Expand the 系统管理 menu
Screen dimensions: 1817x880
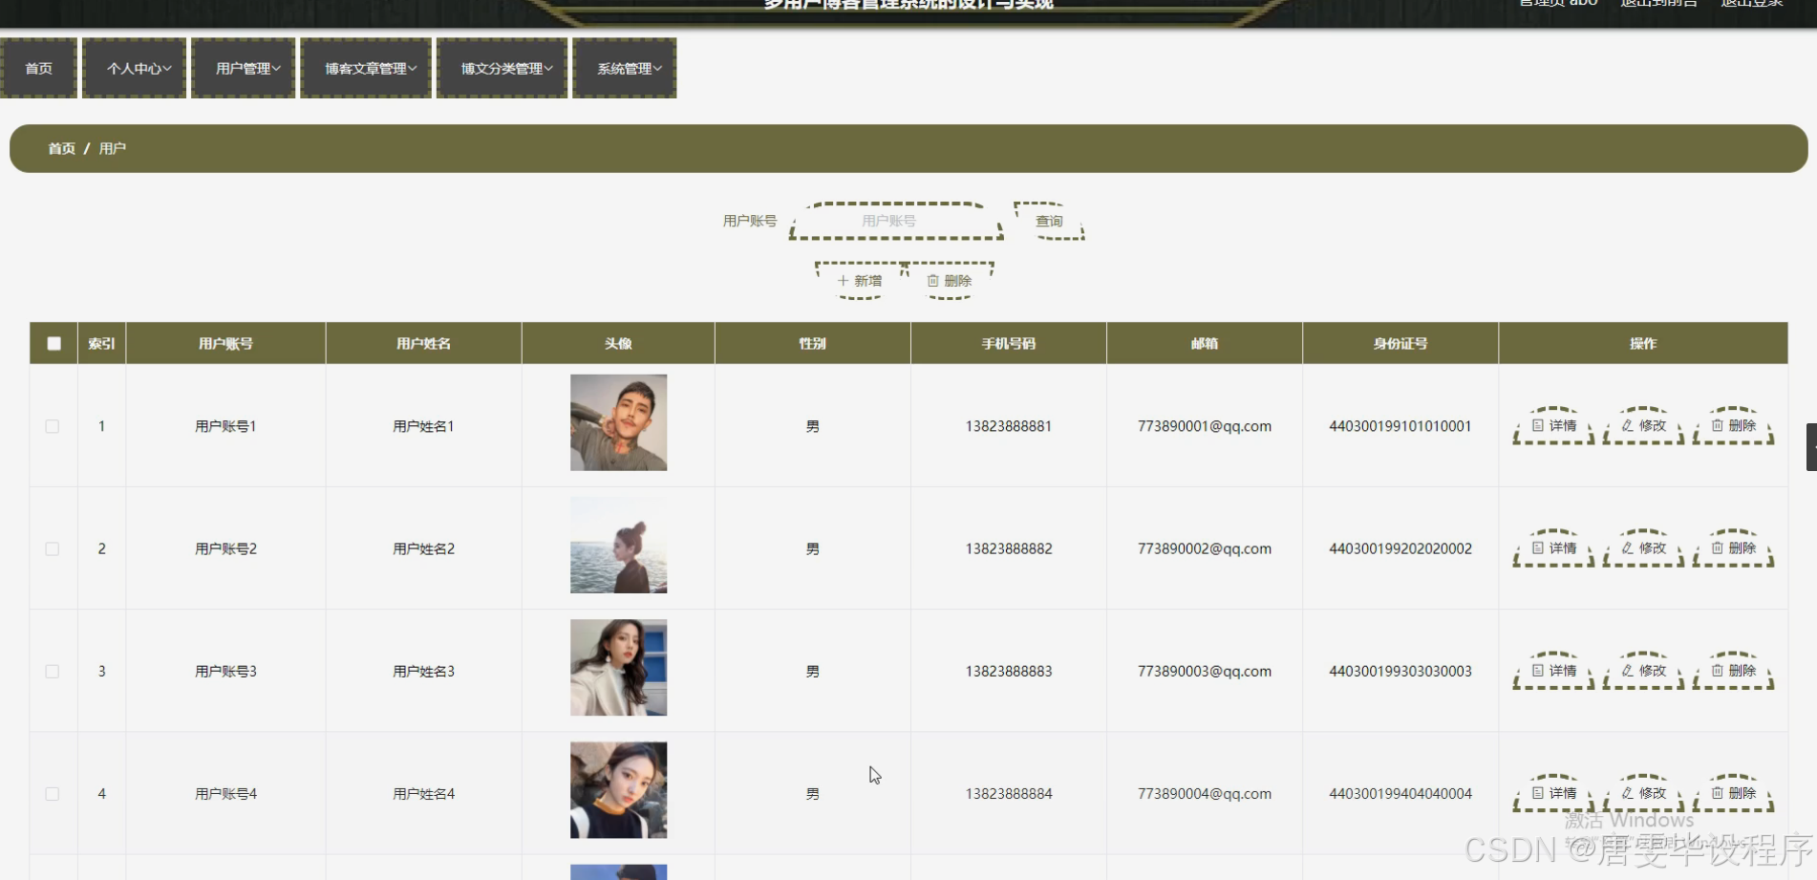coord(625,68)
